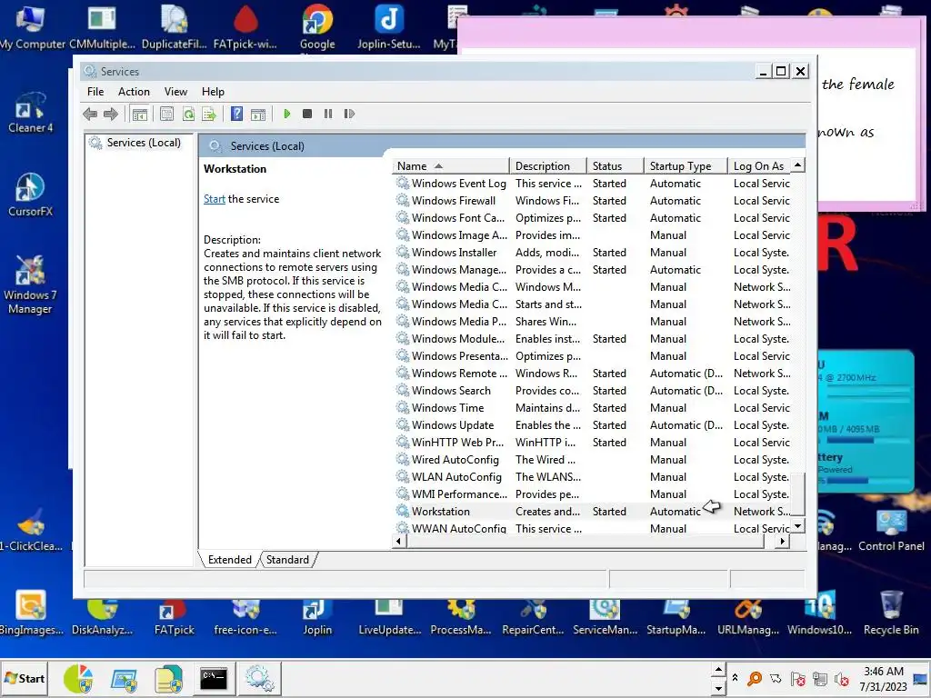Click the Stop Service square icon

click(307, 114)
